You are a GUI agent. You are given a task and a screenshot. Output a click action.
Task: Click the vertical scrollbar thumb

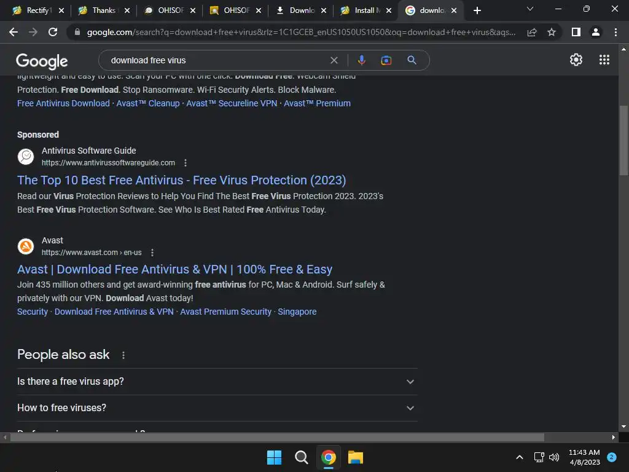click(623, 141)
